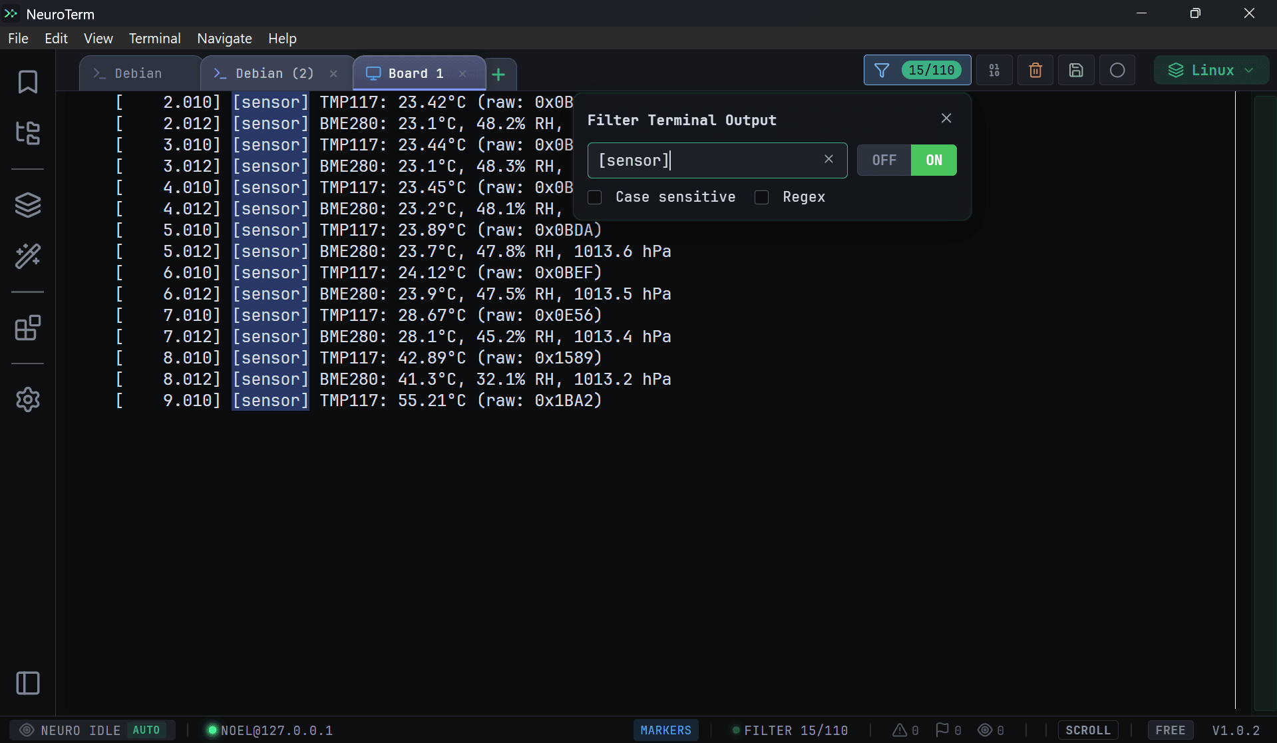Switch the filter OFF
This screenshot has width=1277, height=743.
[884, 160]
